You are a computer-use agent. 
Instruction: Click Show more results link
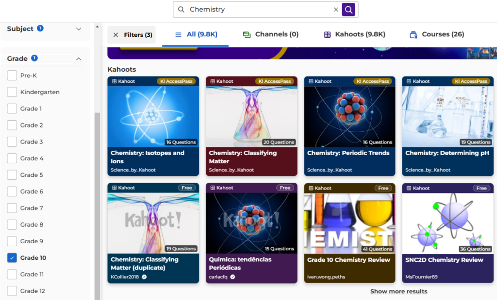click(x=399, y=291)
